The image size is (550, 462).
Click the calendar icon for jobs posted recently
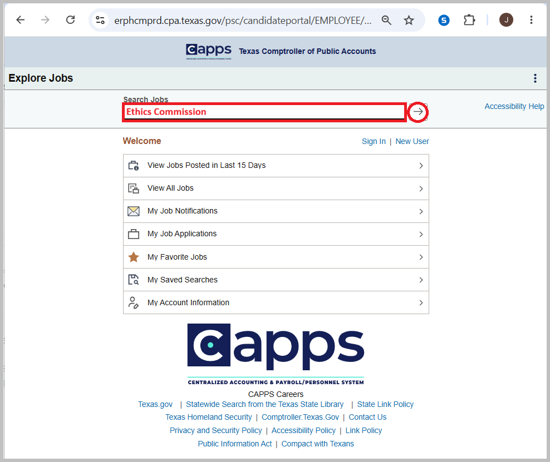134,165
